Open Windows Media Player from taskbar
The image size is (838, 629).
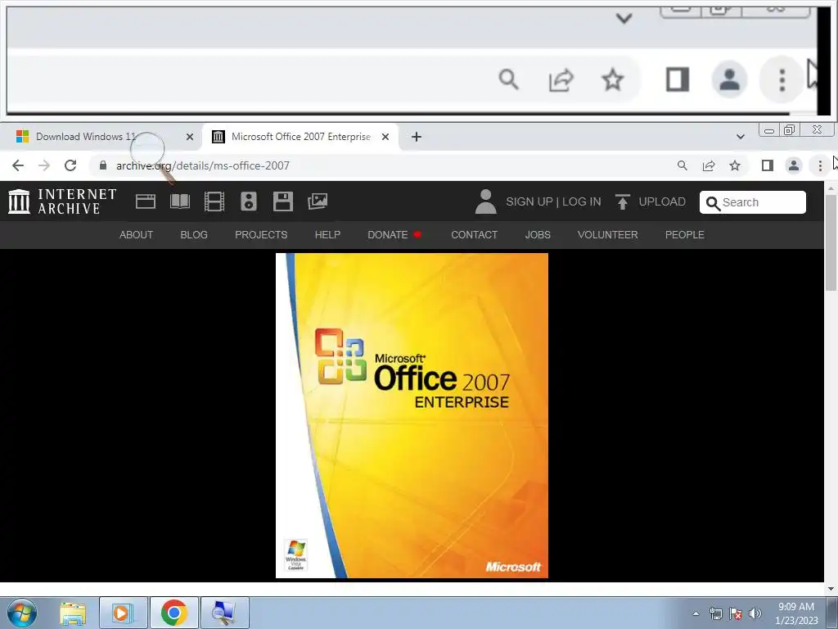pos(123,613)
